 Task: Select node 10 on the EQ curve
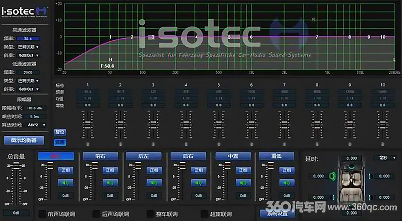click(x=383, y=37)
